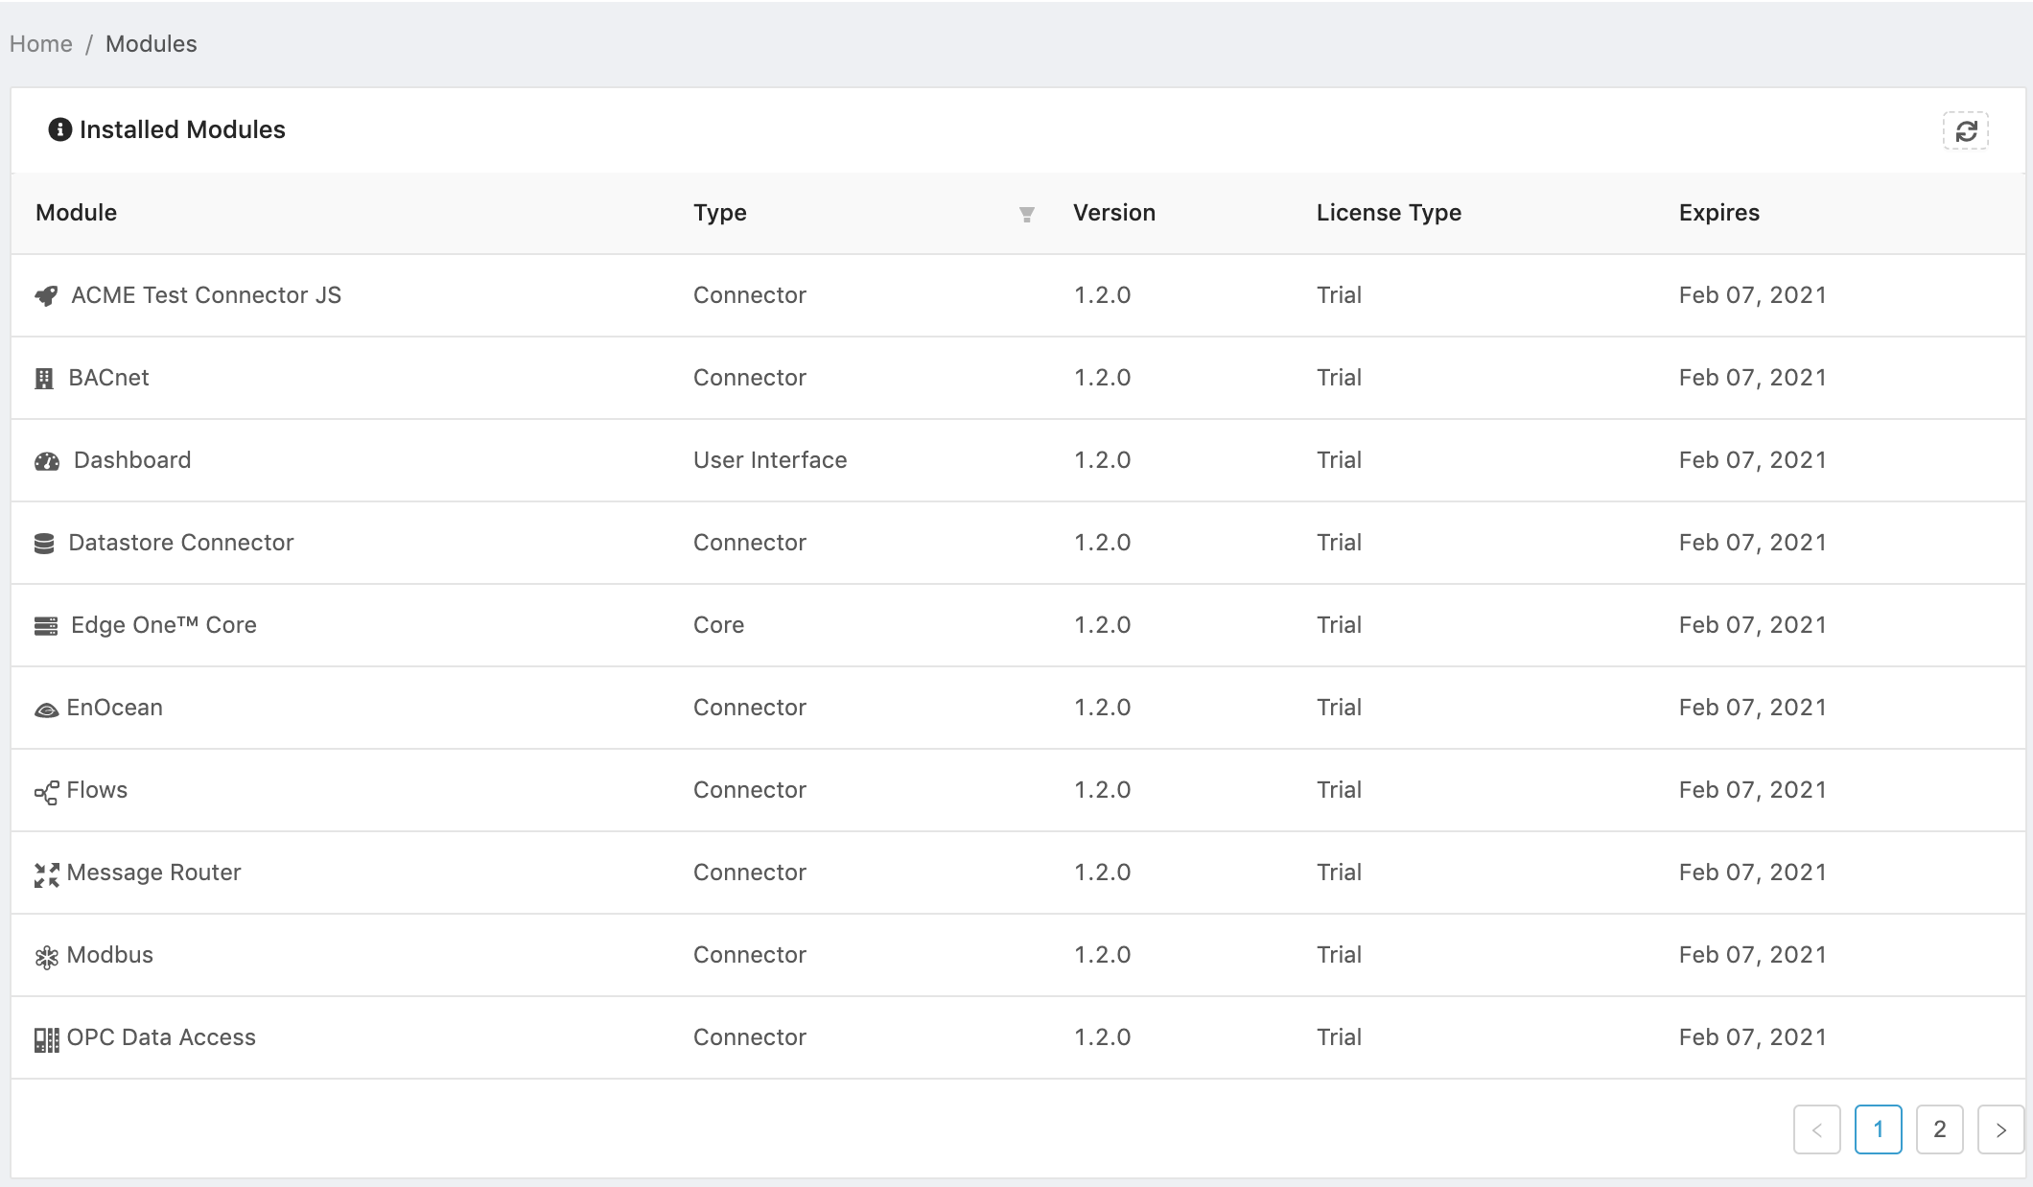Click the rocket icon for ACME Test Connector JS
Image resolution: width=2033 pixels, height=1187 pixels.
pos(46,296)
